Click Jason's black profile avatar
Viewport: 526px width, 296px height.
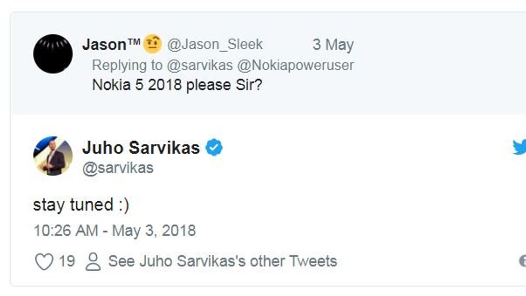[53, 54]
